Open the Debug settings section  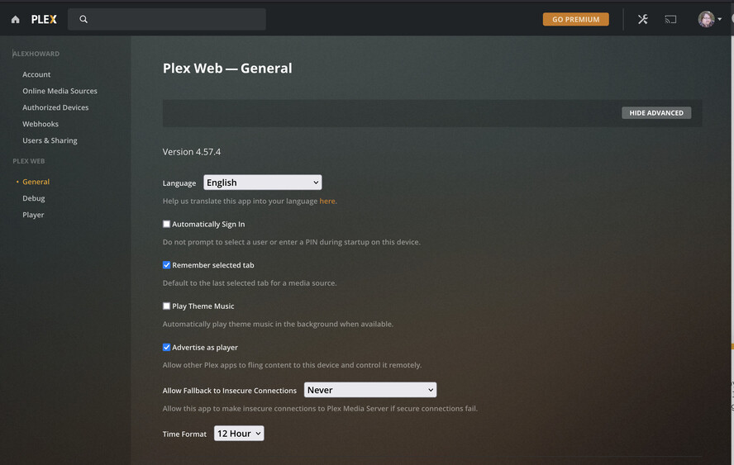34,198
